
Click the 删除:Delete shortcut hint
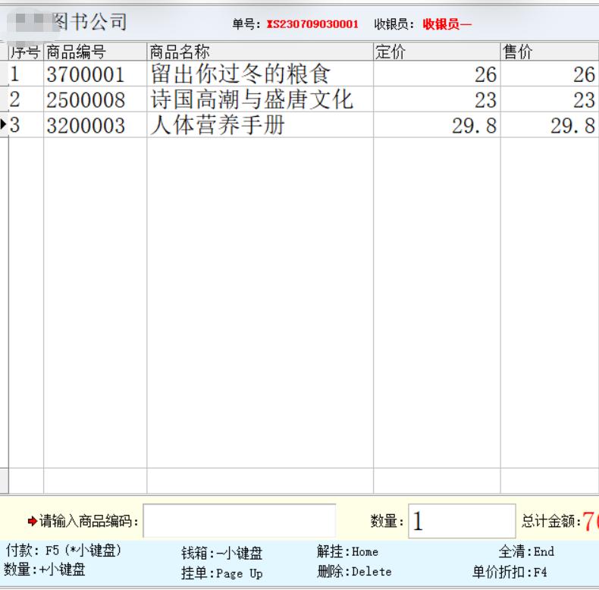354,572
